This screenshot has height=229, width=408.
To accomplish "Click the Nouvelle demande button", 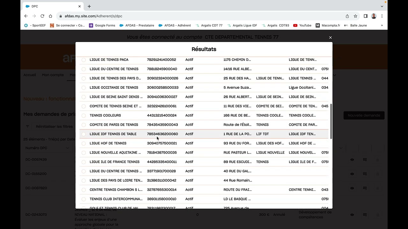I will (364, 115).
